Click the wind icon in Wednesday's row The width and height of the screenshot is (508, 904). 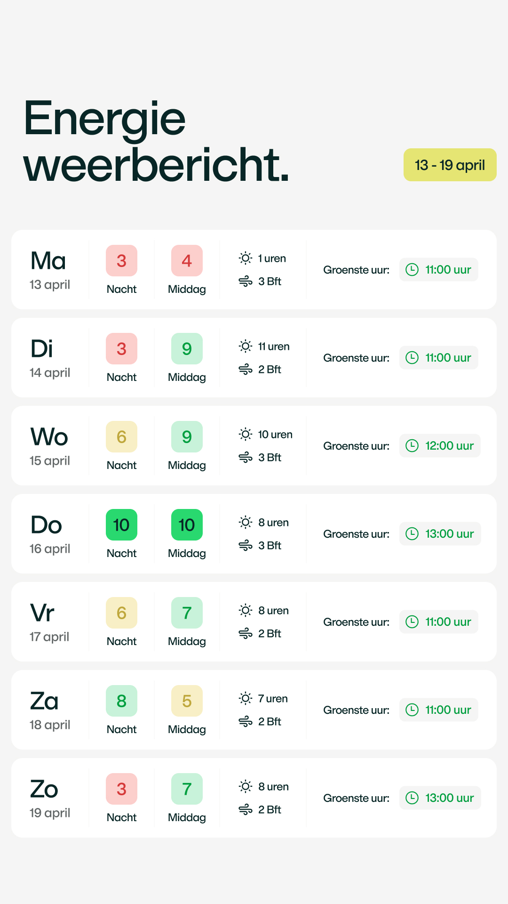point(246,458)
